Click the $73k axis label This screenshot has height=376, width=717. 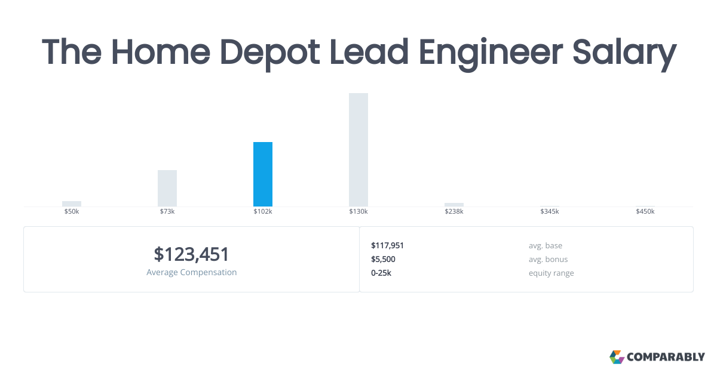167,212
